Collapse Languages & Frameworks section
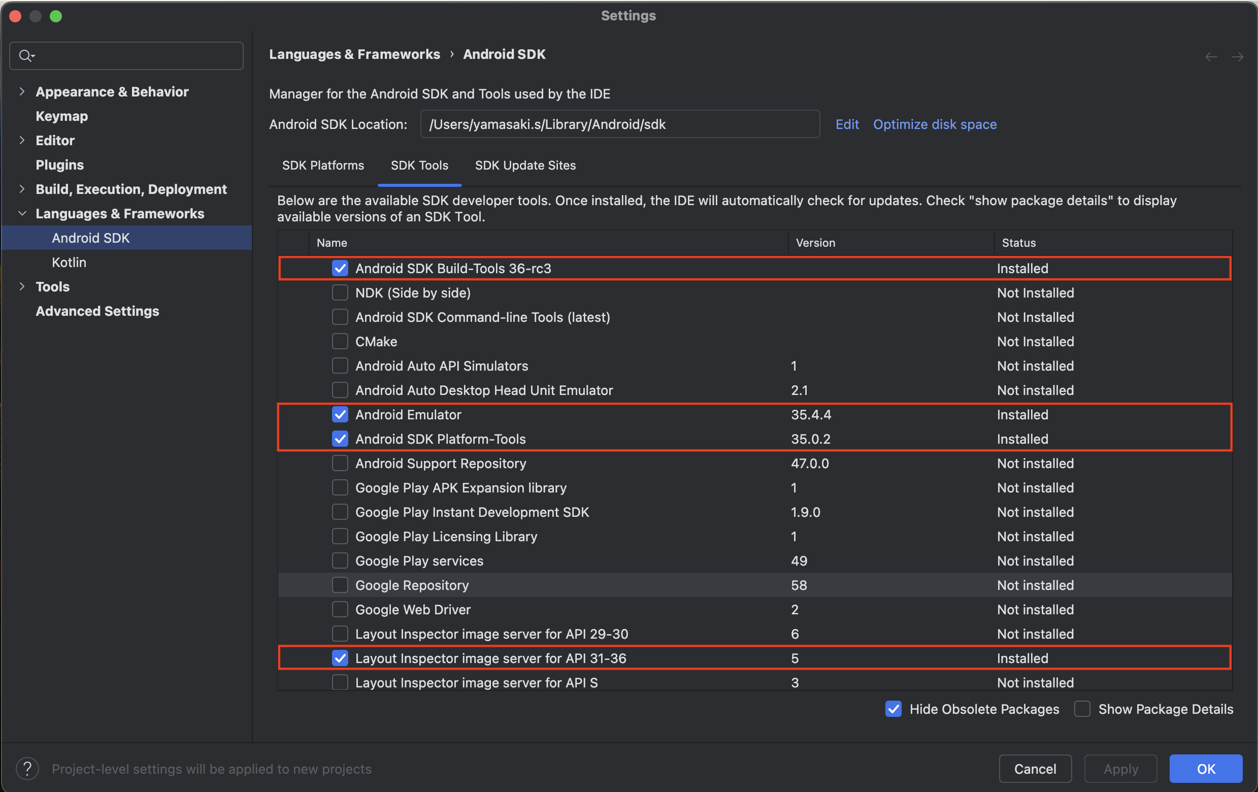 (22, 213)
